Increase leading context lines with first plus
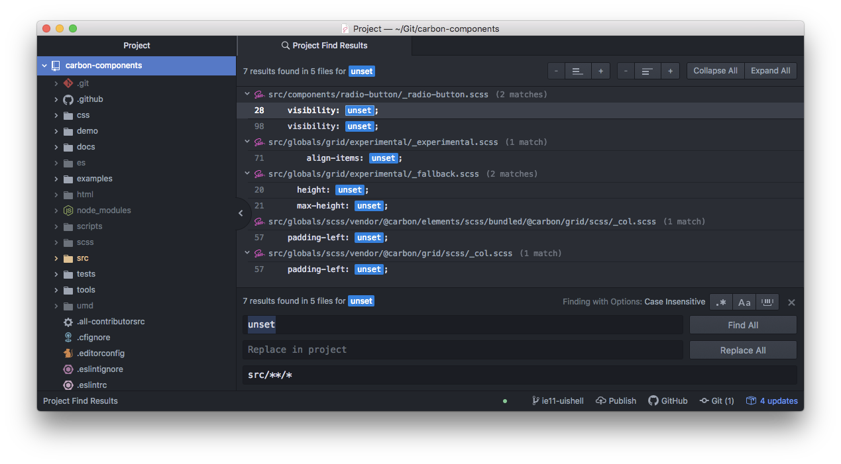 pyautogui.click(x=600, y=71)
